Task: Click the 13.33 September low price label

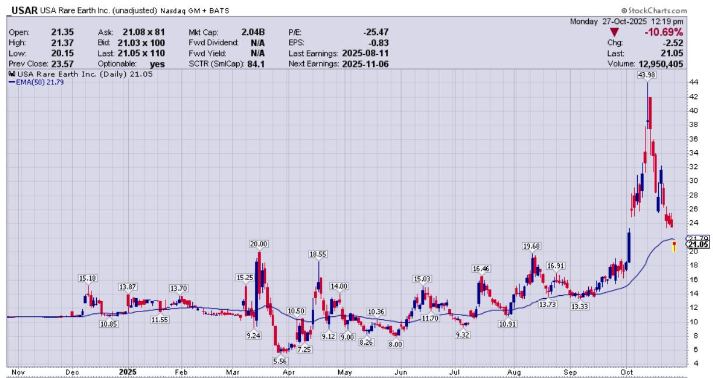Action: coord(580,306)
